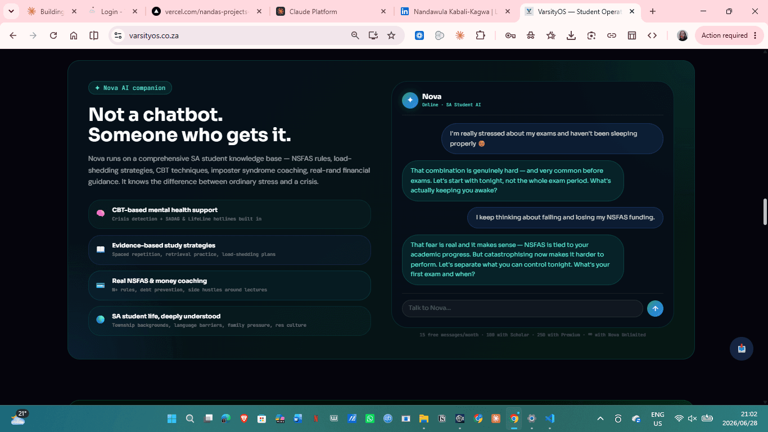The image size is (768, 432).
Task: Open SA student life, deeply understood card
Action: tap(229, 321)
